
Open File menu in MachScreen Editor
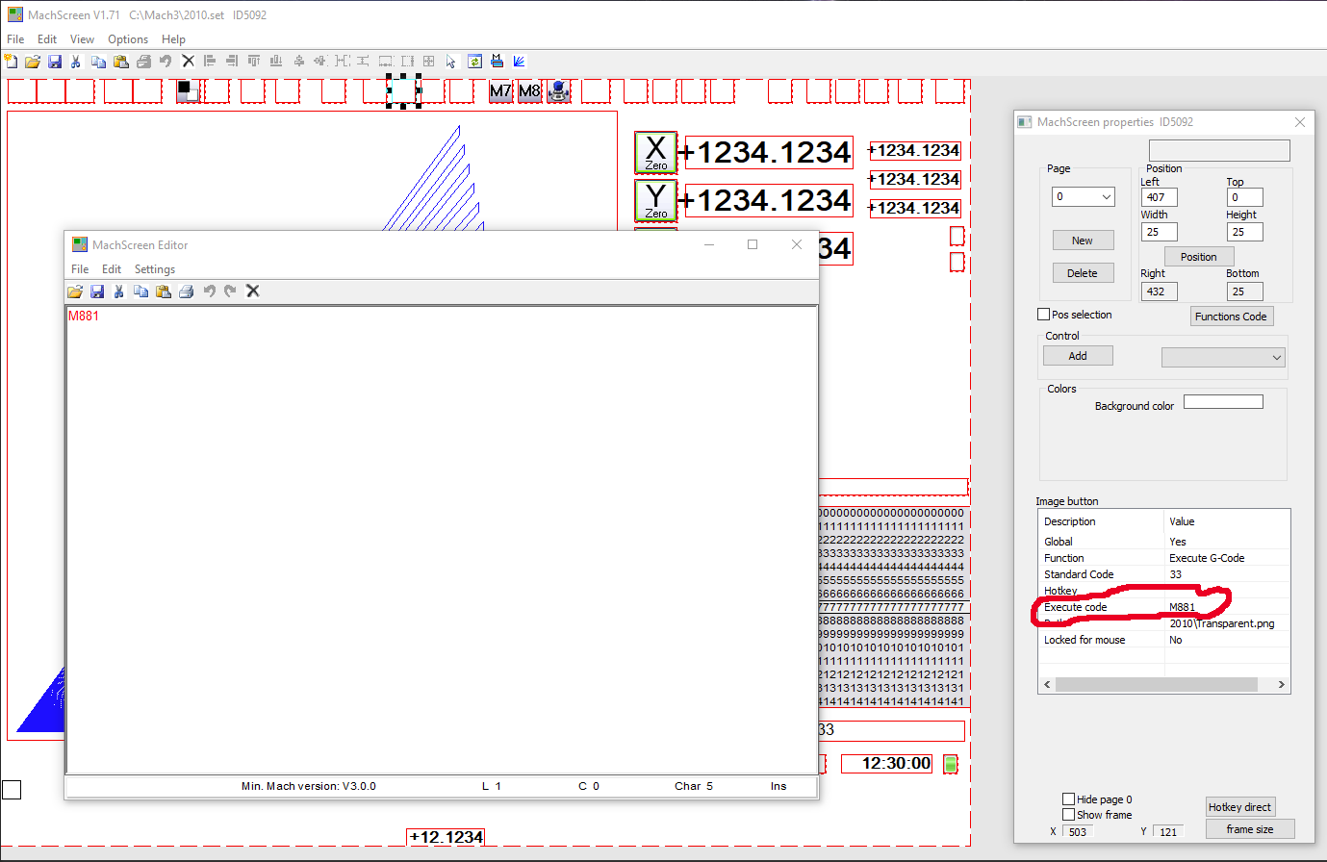(x=80, y=269)
